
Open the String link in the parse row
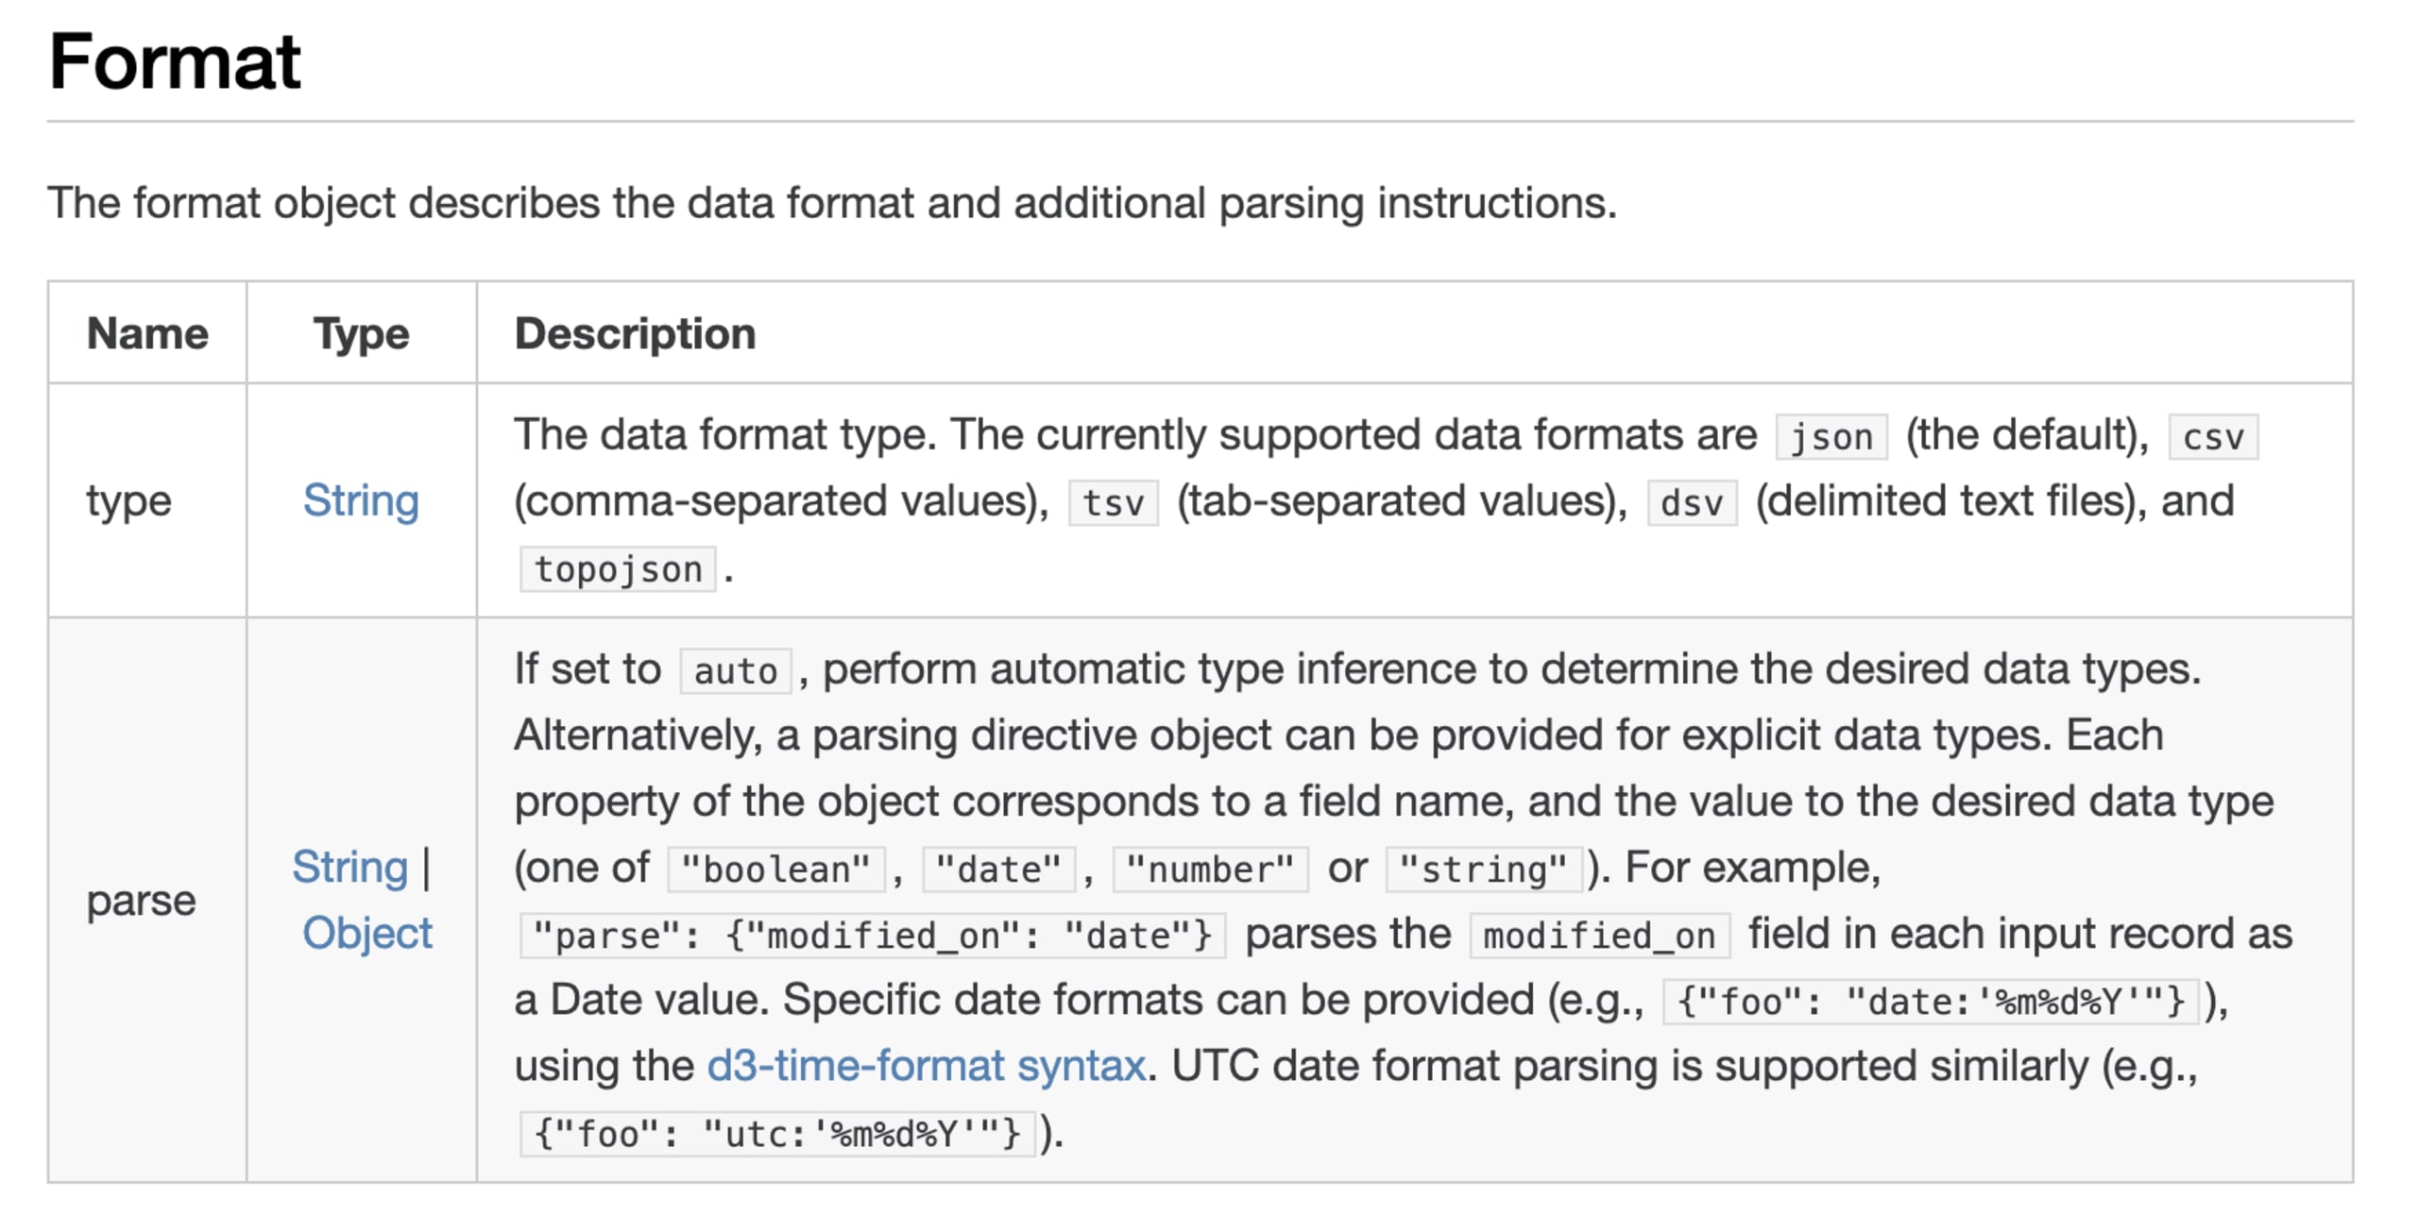[349, 867]
